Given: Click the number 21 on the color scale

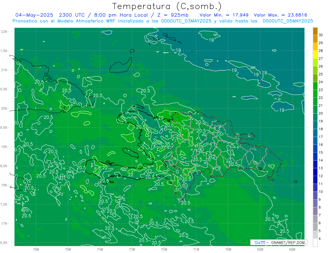Looking at the screenshot, I should pos(321,105).
